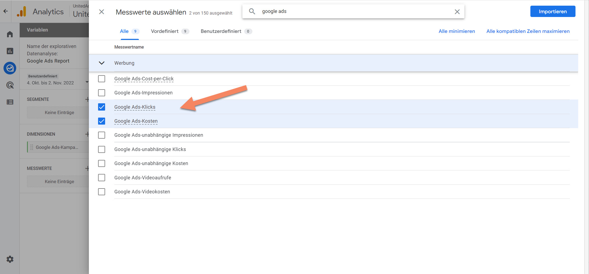Click the back arrow icon
Image resolution: width=589 pixels, height=274 pixels.
point(5,11)
